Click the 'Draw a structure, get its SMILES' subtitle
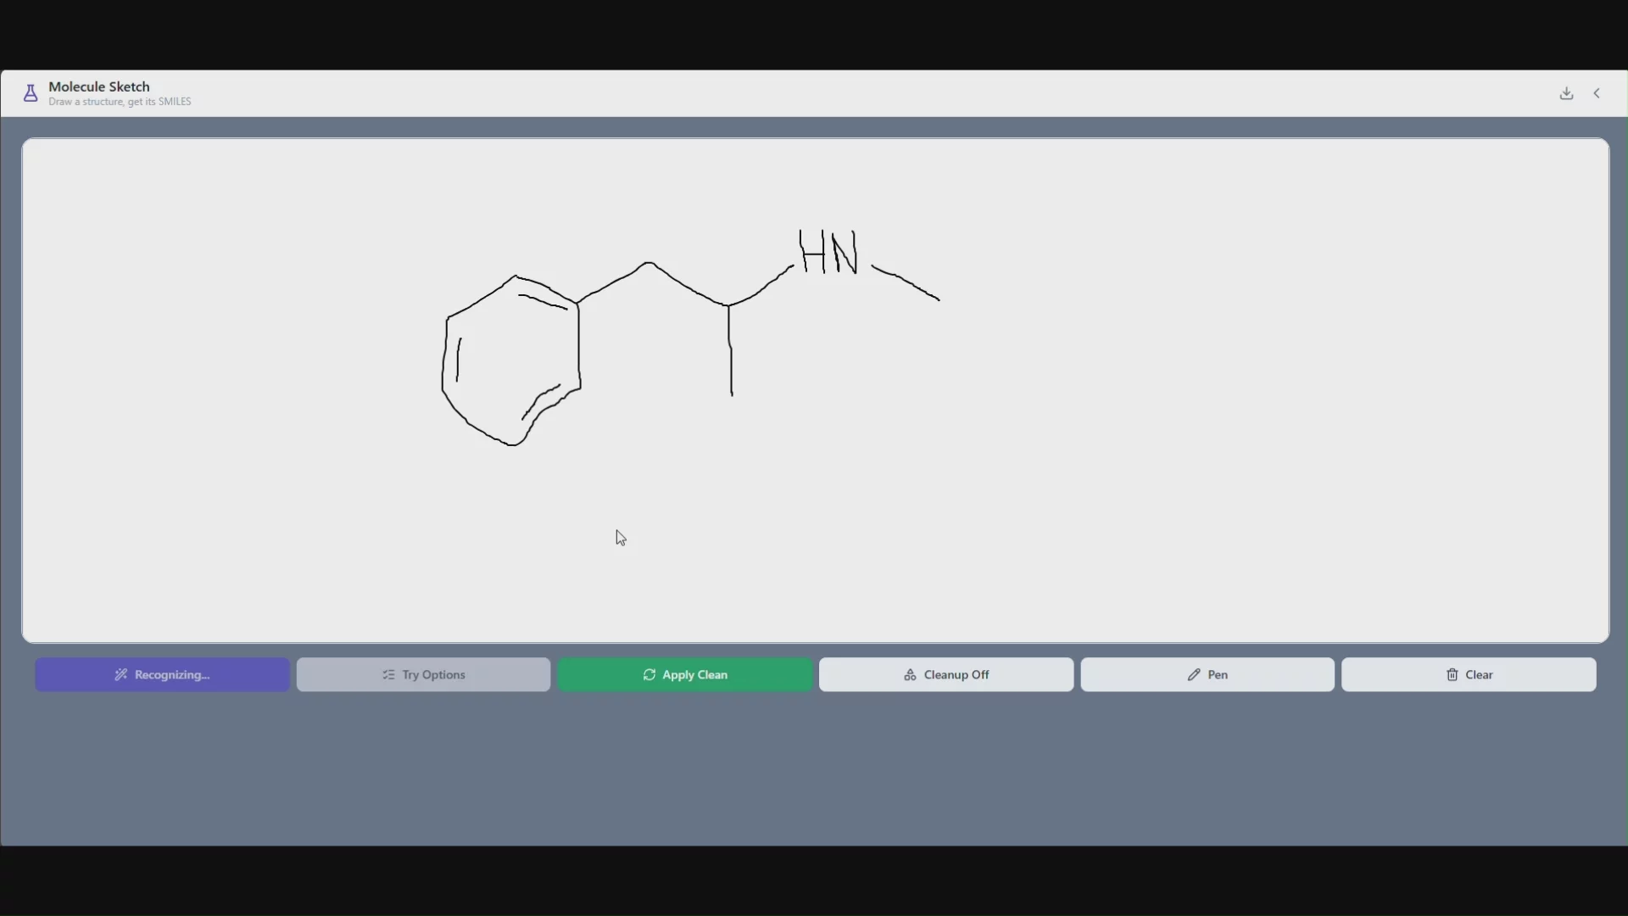Image resolution: width=1628 pixels, height=916 pixels. (120, 102)
